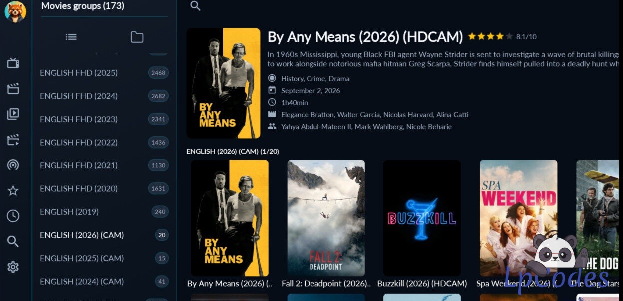Select the ENGLISH (2019) group
The image size is (623, 301).
click(x=104, y=212)
